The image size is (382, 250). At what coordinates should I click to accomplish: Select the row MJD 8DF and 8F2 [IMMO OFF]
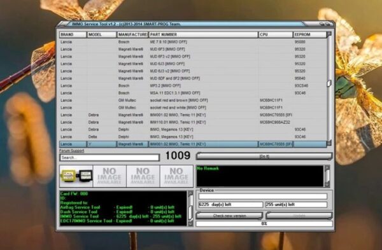193,78
